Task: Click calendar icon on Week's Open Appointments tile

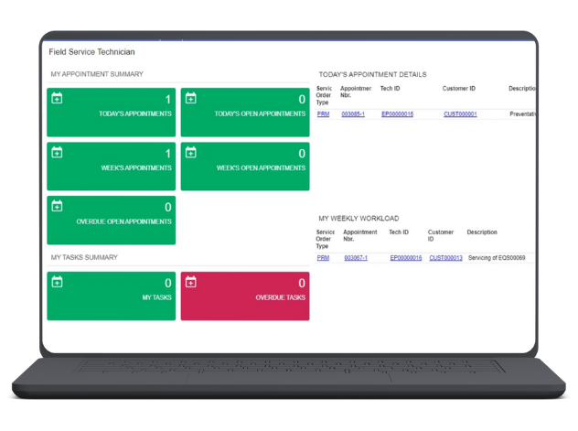Action: [x=190, y=153]
